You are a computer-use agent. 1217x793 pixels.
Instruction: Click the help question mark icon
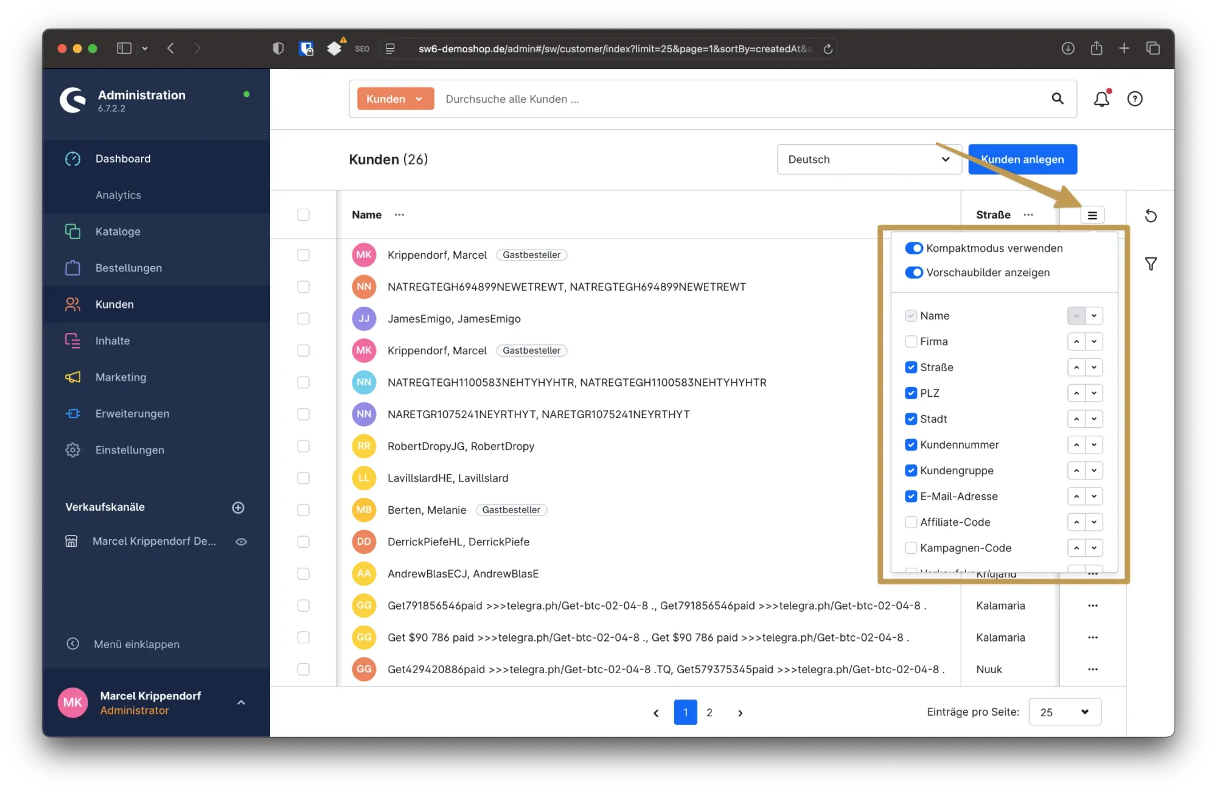pos(1135,99)
